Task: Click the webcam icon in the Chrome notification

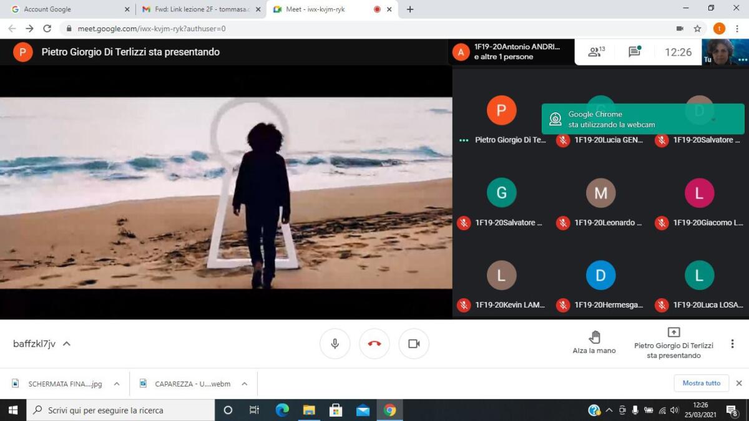Action: [x=554, y=119]
